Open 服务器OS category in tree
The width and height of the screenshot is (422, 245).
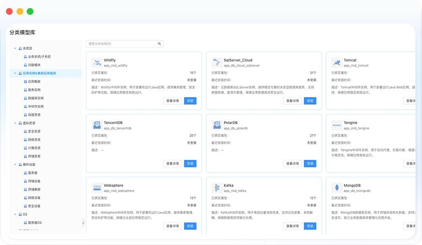(x=35, y=223)
